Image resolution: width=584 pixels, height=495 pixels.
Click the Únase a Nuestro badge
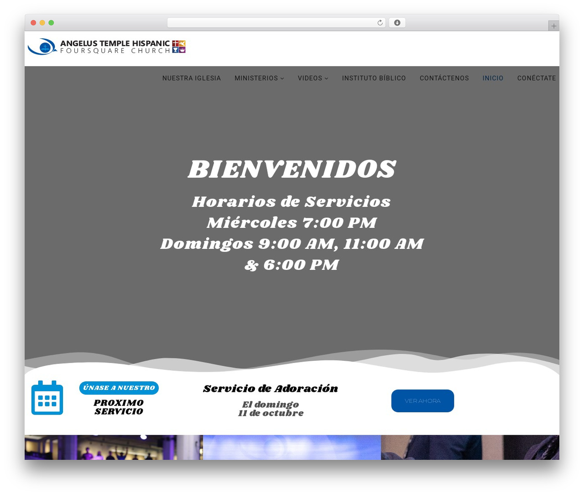119,388
